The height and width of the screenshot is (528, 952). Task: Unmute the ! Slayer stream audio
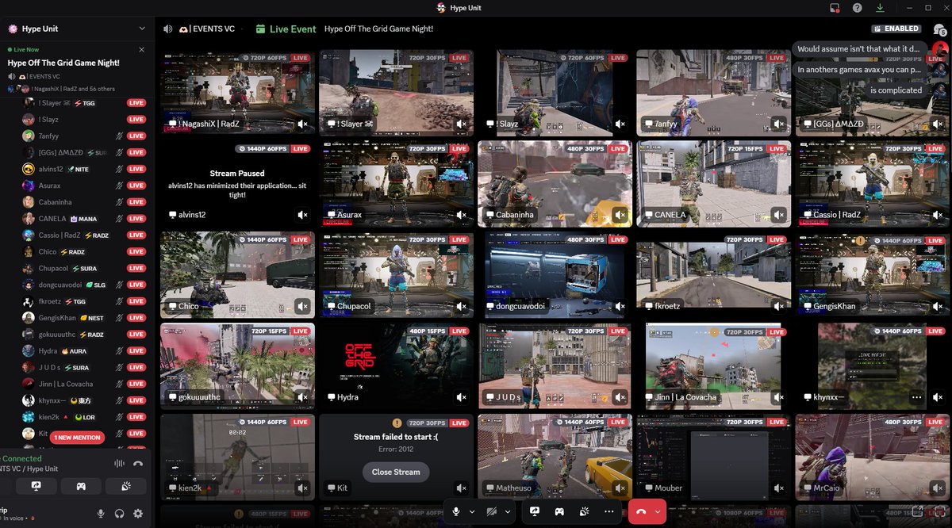(461, 124)
